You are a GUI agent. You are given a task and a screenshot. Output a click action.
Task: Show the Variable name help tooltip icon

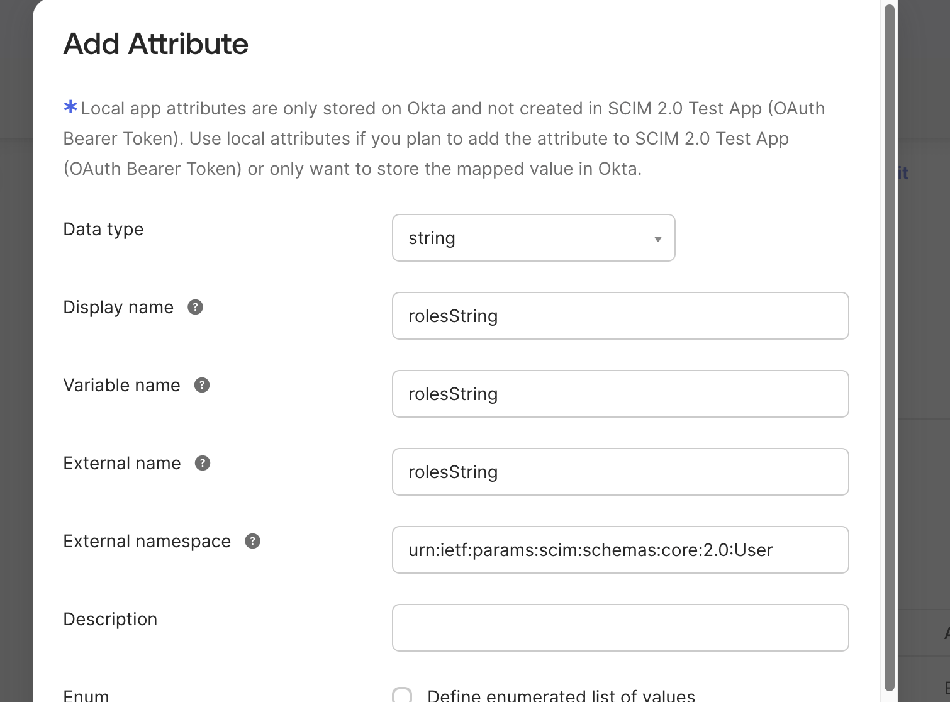(x=202, y=385)
